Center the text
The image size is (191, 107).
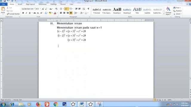64,13
